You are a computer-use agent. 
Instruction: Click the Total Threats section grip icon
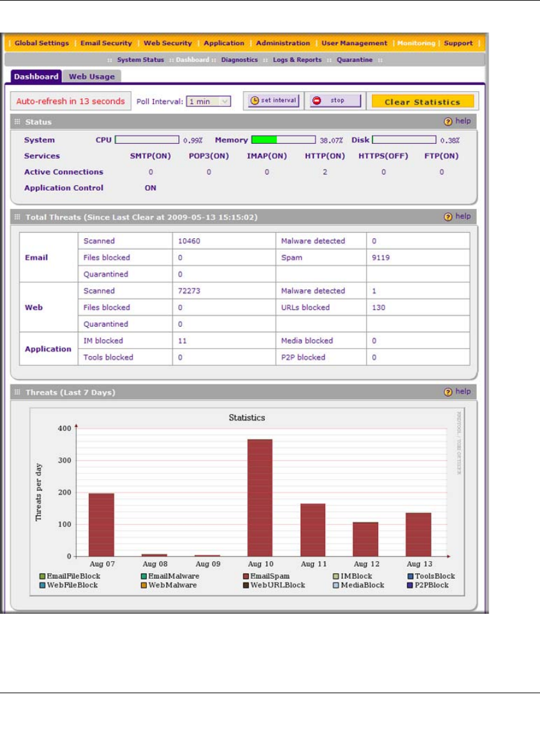[x=17, y=217]
